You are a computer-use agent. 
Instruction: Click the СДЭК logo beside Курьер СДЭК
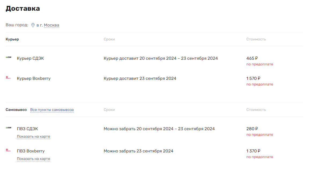tap(9, 57)
